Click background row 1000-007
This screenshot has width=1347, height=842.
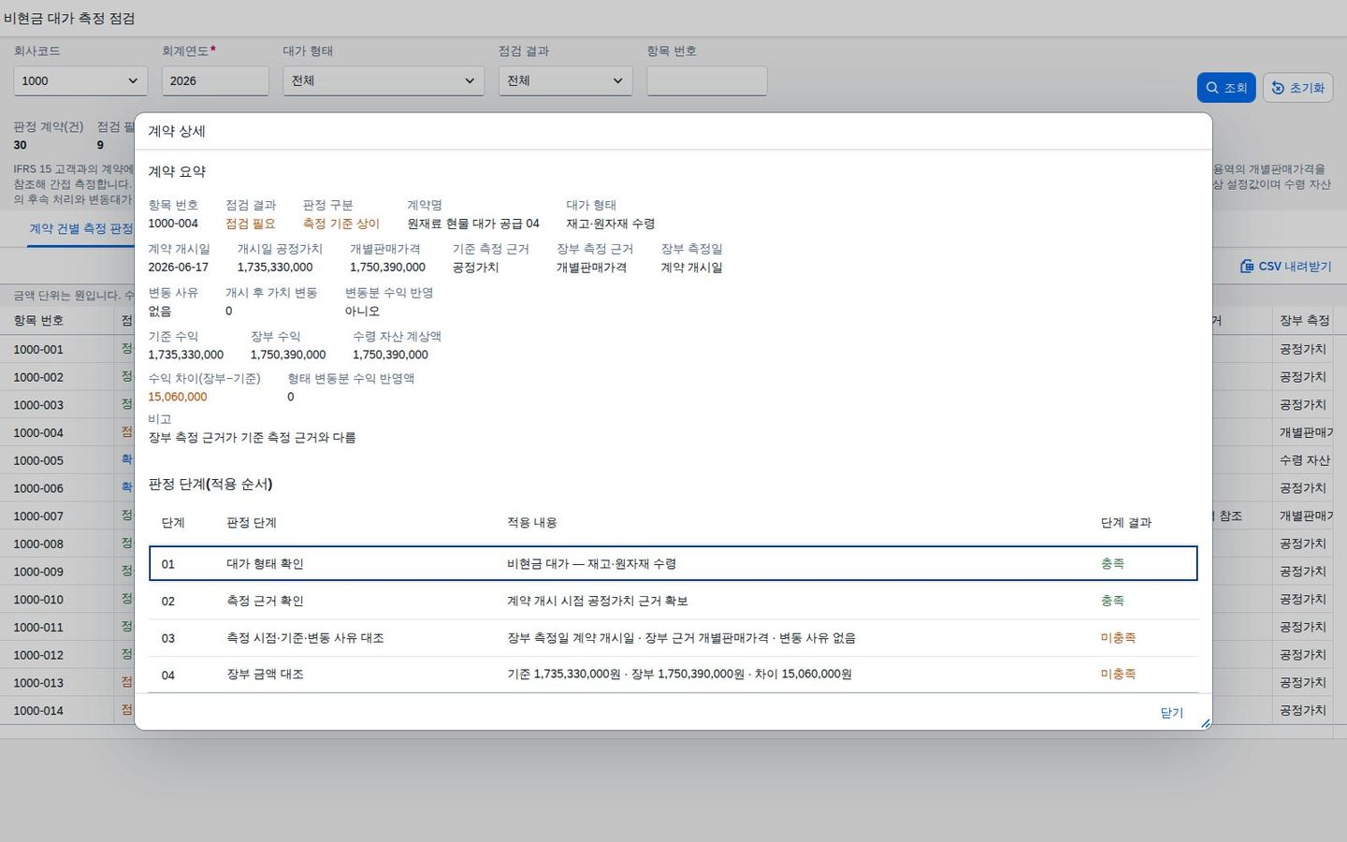38,515
